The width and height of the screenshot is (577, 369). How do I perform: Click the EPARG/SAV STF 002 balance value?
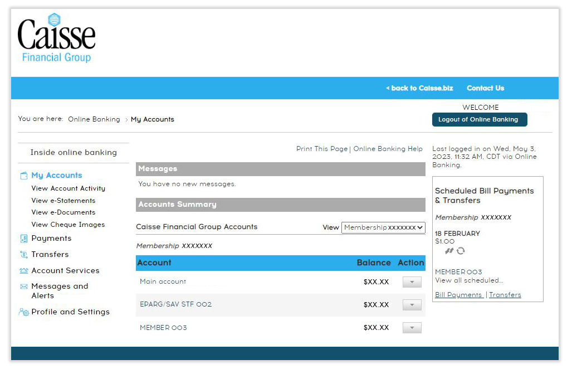point(376,305)
